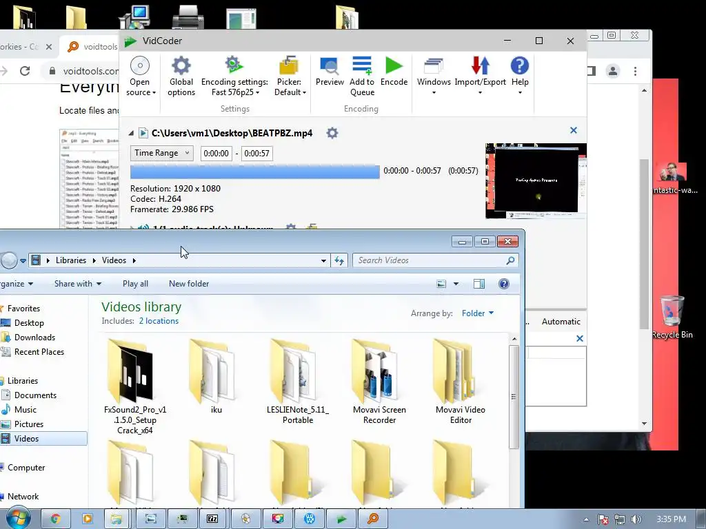Select Desktop in the Favorites list
The height and width of the screenshot is (529, 706).
tap(29, 323)
